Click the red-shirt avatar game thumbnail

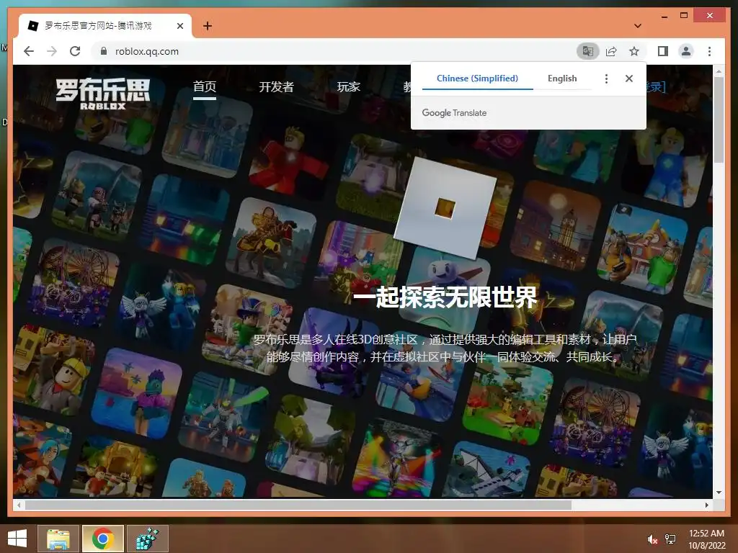click(x=289, y=162)
